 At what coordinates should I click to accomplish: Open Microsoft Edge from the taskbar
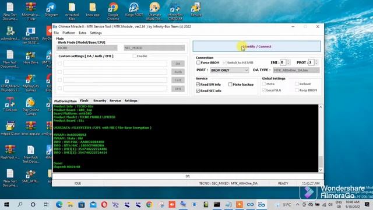(59, 205)
